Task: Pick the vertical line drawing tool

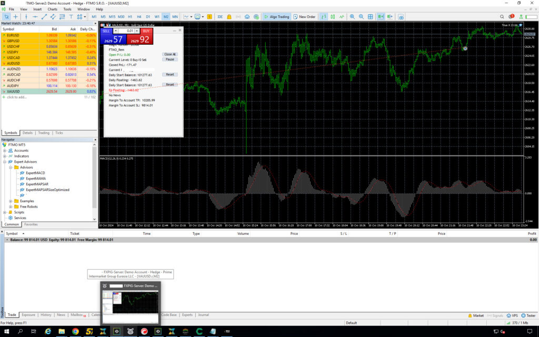Action: (26, 16)
